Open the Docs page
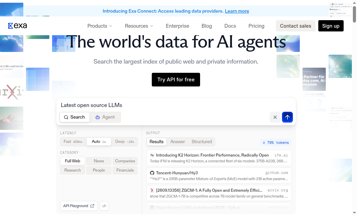Screen dimensions: 357x216 pyautogui.click(x=230, y=26)
